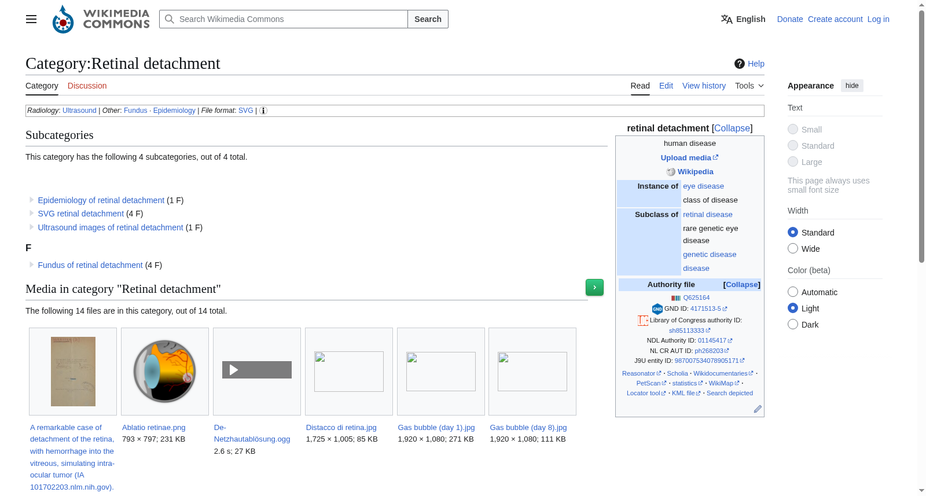Open Gas bubble (day 8).jpg thumbnail
Viewport: 926px width, 496px height.
click(x=532, y=372)
